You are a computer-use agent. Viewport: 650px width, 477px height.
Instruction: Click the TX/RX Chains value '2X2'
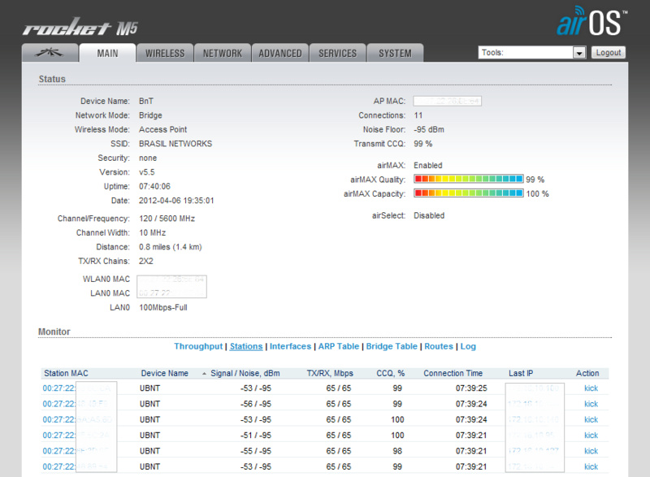click(146, 261)
